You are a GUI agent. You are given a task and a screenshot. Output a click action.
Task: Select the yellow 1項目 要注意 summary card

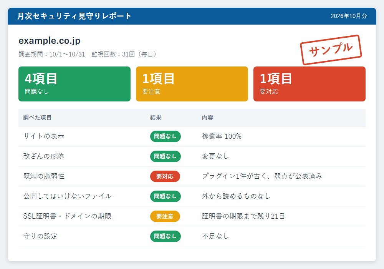click(192, 84)
